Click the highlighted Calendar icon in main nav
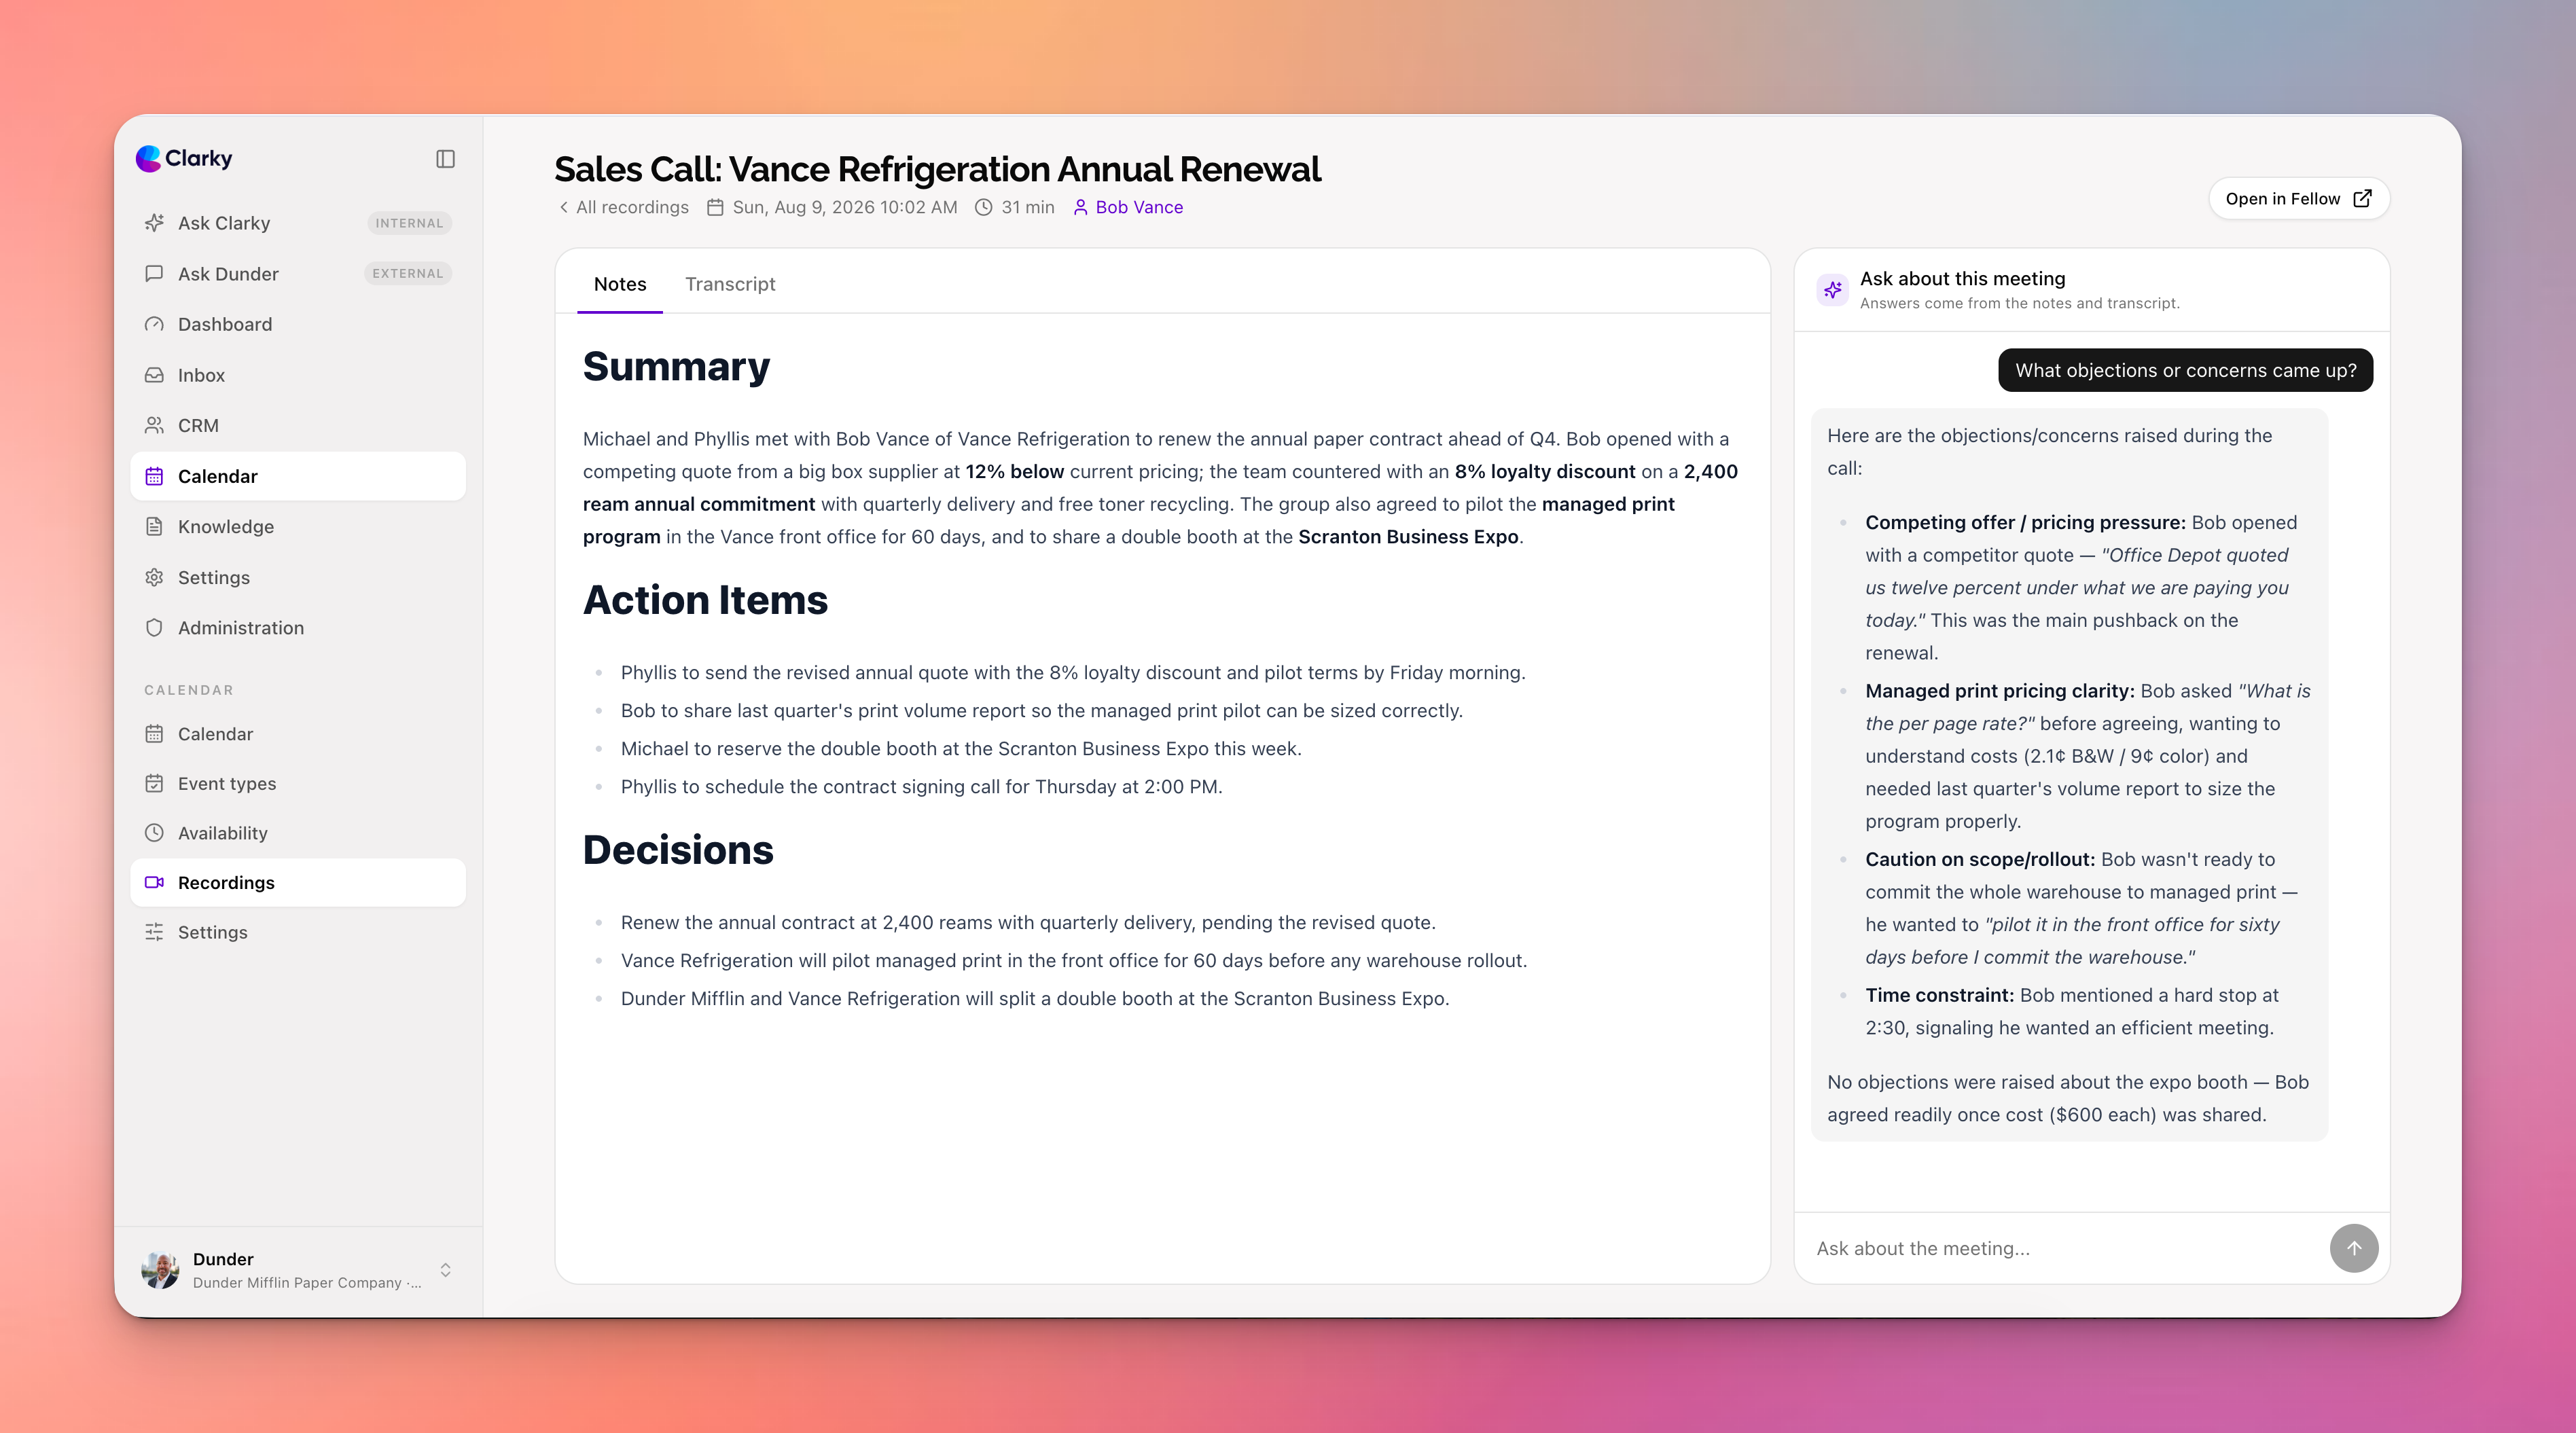The width and height of the screenshot is (2576, 1433). tap(154, 476)
